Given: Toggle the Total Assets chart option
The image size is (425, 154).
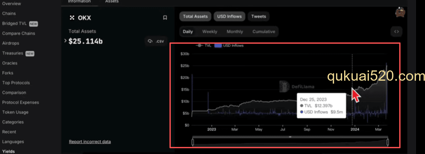Looking at the screenshot, I should (x=195, y=16).
